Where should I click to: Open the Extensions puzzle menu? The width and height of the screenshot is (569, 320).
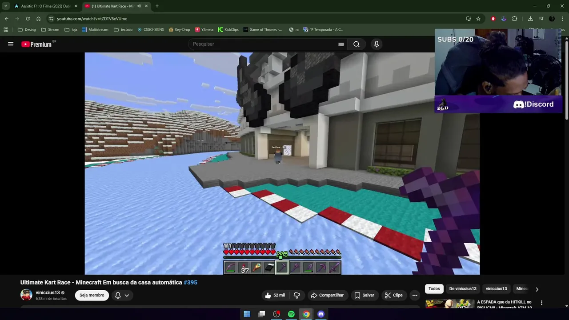pyautogui.click(x=515, y=19)
